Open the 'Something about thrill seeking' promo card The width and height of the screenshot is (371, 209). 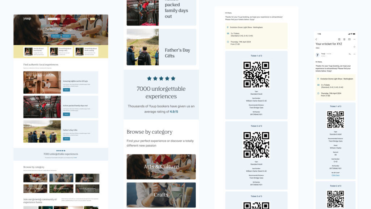tap(86, 52)
